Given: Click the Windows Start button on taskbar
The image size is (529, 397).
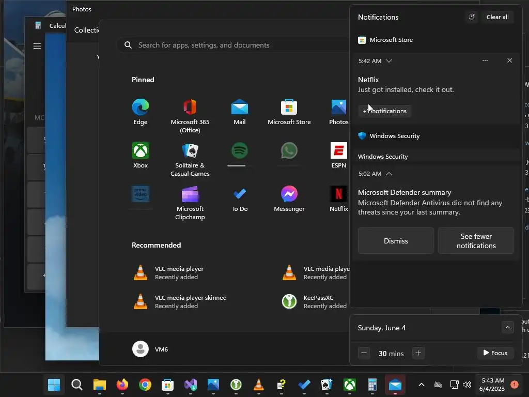Looking at the screenshot, I should (54, 385).
